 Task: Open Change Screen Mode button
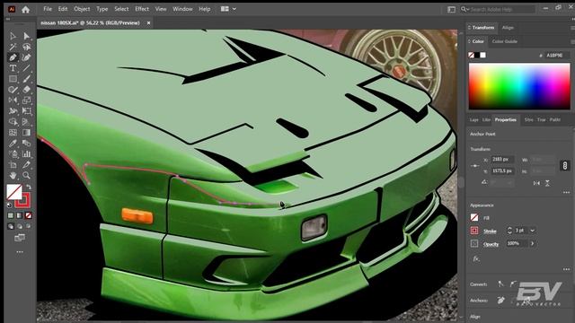[x=20, y=238]
